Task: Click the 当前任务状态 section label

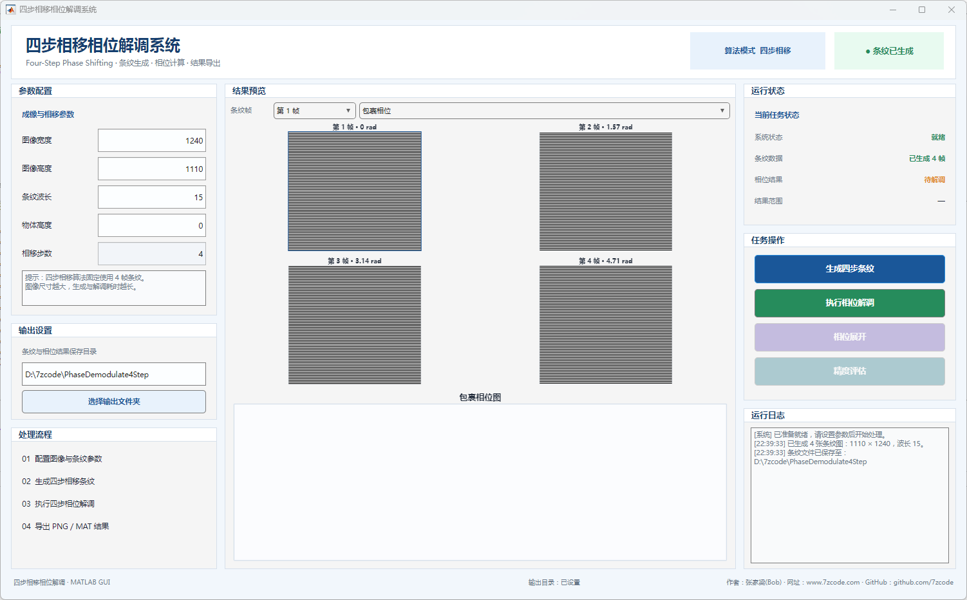Action: coord(777,115)
